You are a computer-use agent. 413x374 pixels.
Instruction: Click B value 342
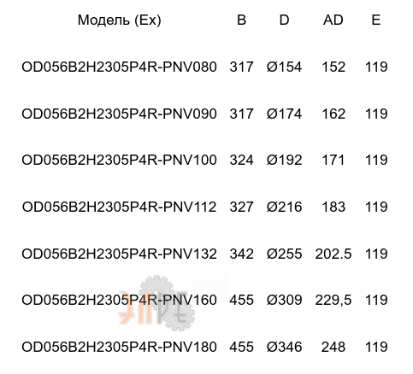[241, 254]
